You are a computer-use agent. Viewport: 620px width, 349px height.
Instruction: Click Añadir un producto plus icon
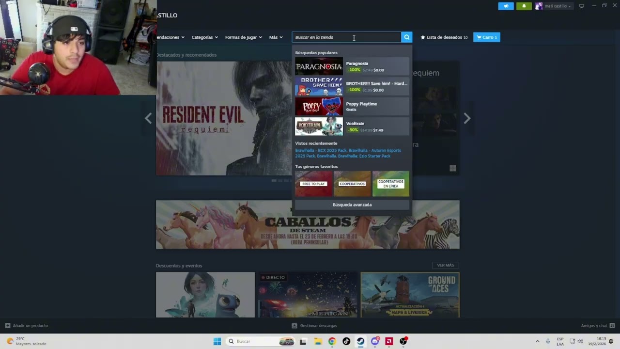(x=7, y=326)
